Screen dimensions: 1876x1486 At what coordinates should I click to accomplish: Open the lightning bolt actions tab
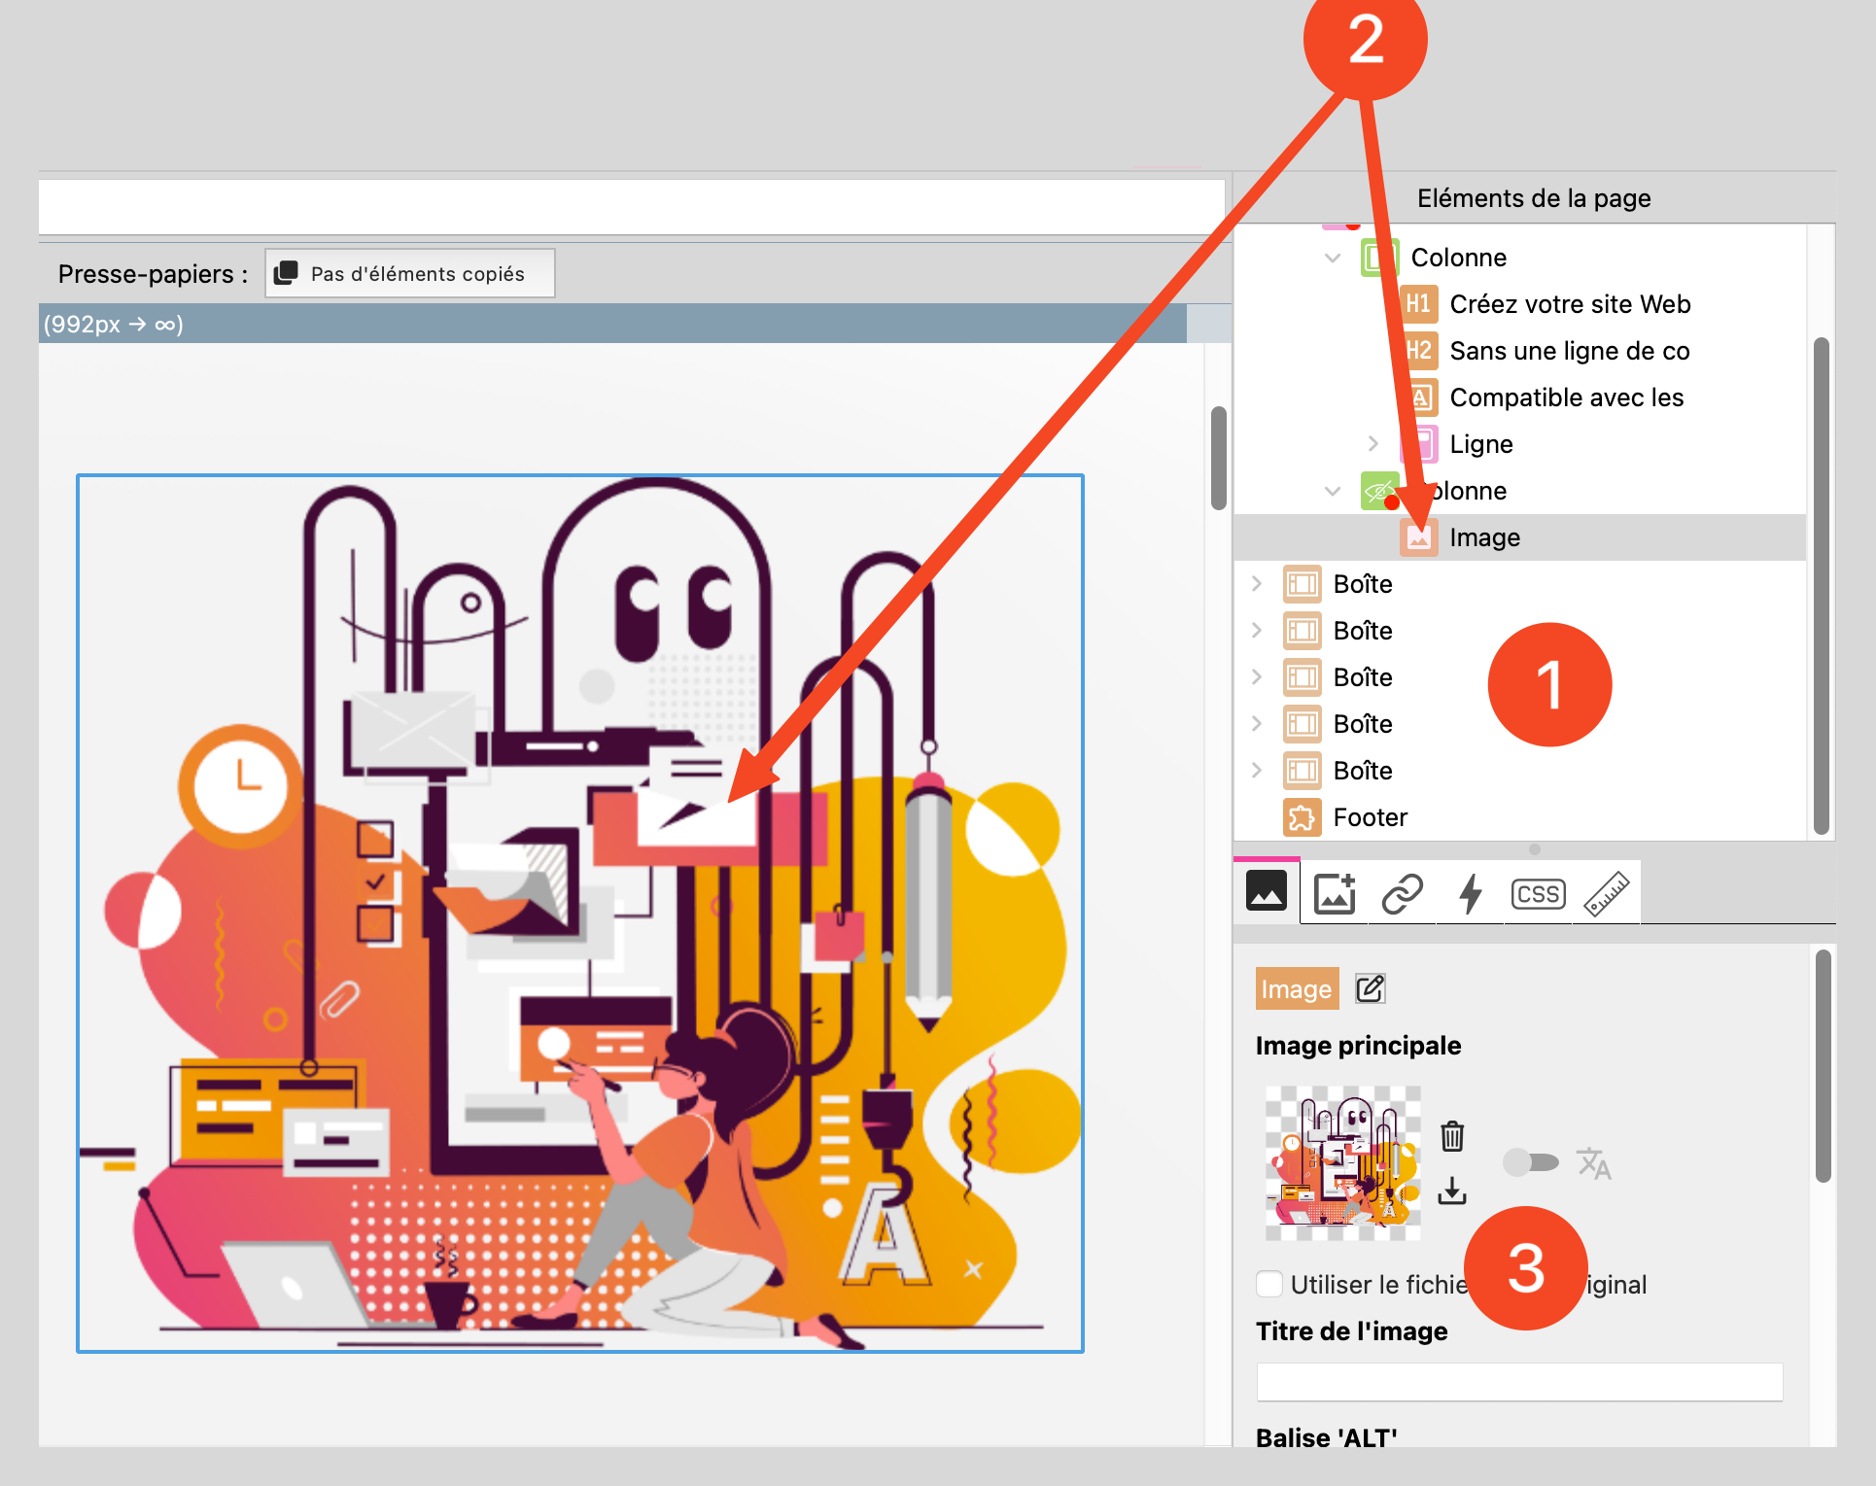click(1470, 893)
